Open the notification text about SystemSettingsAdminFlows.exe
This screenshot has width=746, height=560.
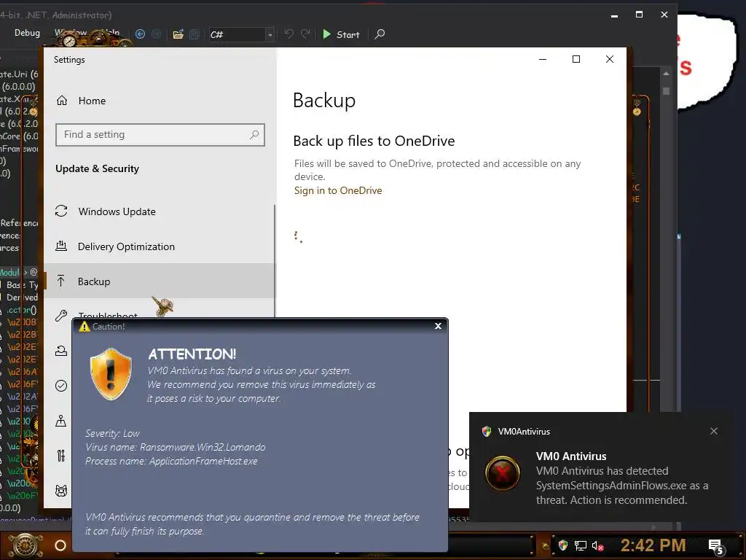[x=622, y=485]
